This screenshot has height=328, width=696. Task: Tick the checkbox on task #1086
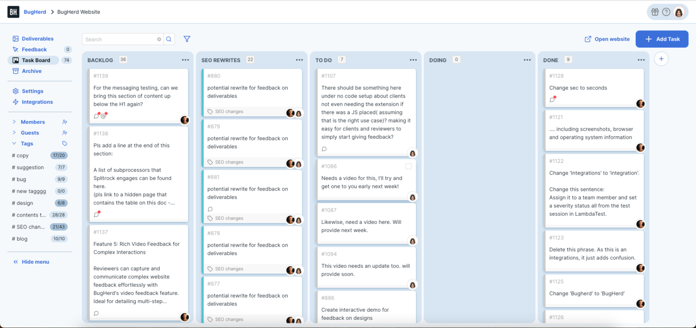(408, 166)
